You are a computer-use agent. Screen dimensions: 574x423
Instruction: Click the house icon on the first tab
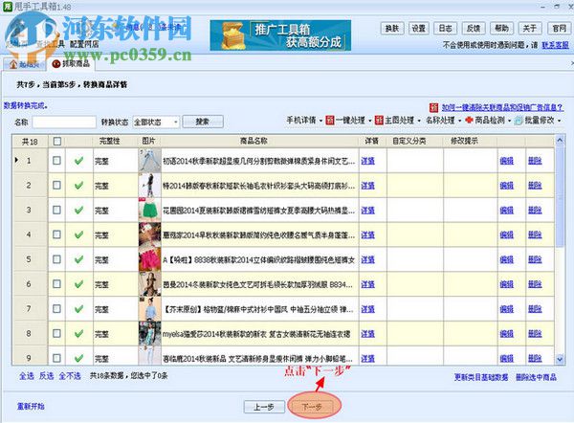click(13, 64)
